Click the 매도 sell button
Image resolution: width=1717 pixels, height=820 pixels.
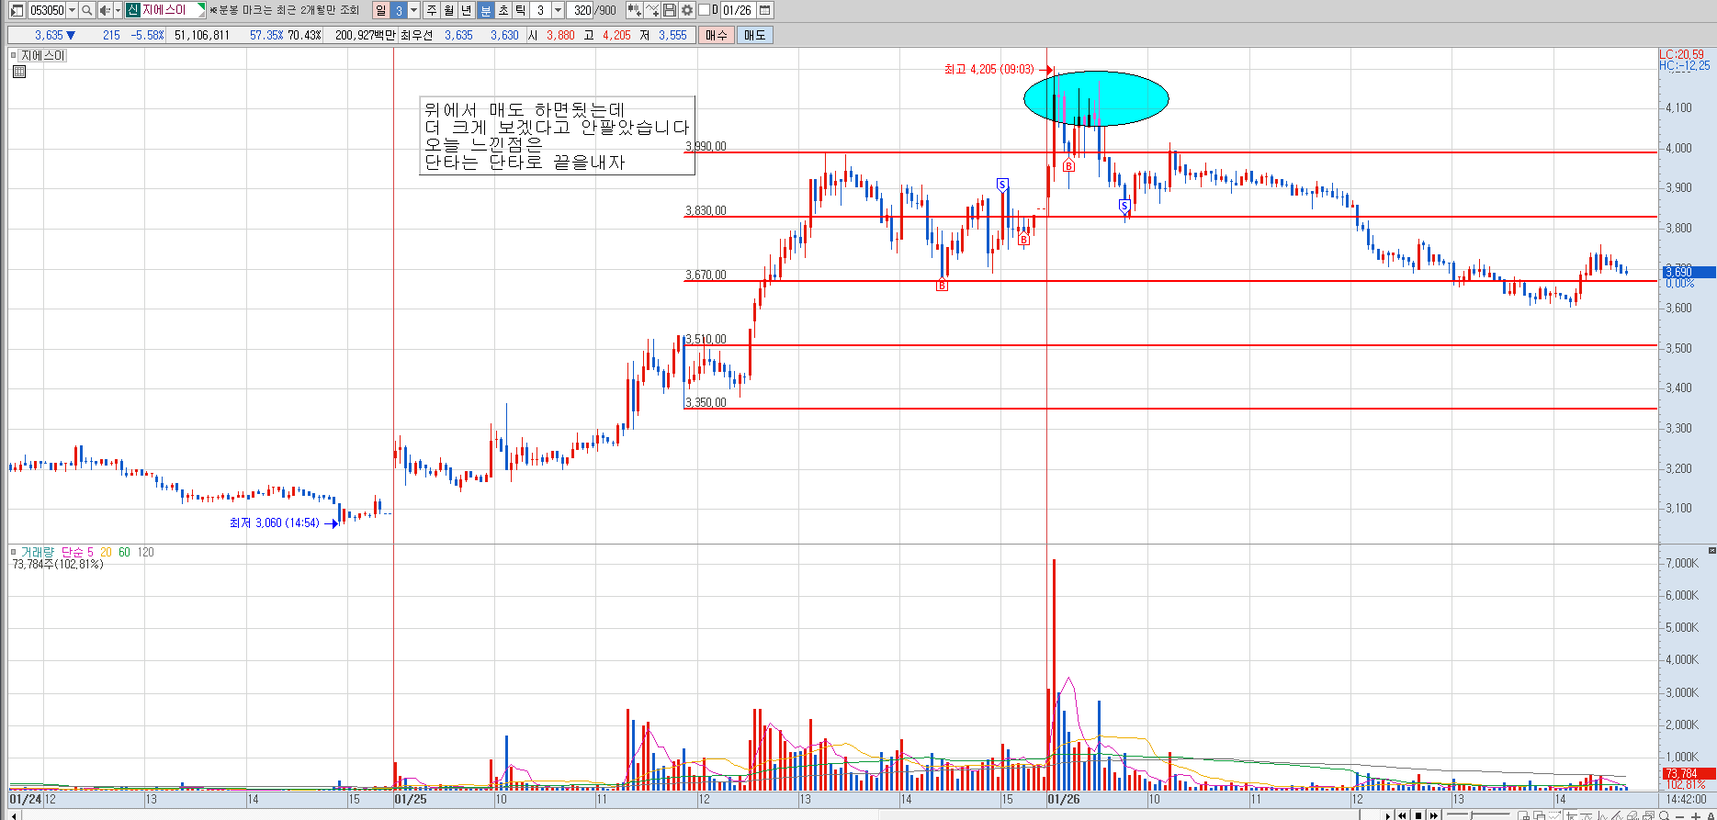click(754, 35)
